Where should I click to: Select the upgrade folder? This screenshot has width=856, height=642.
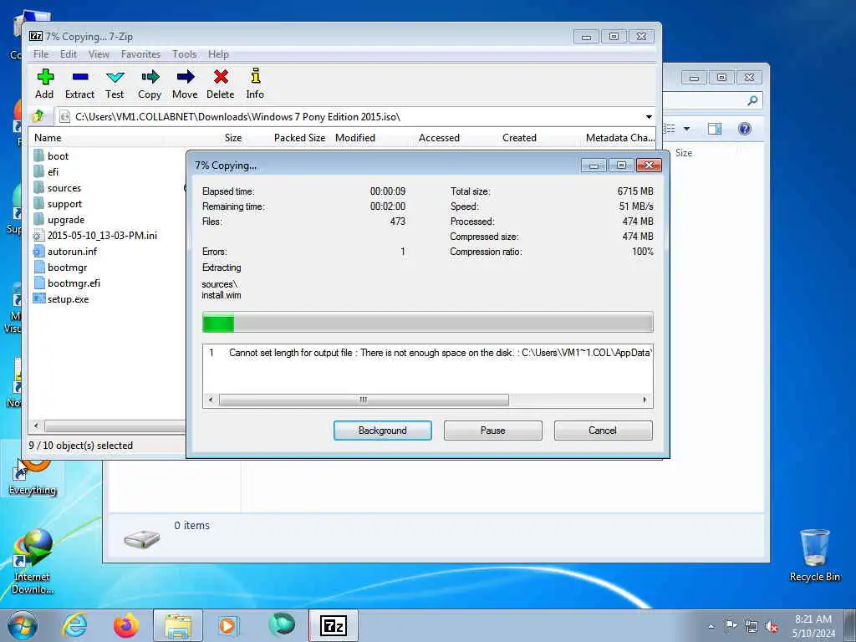tap(59, 220)
